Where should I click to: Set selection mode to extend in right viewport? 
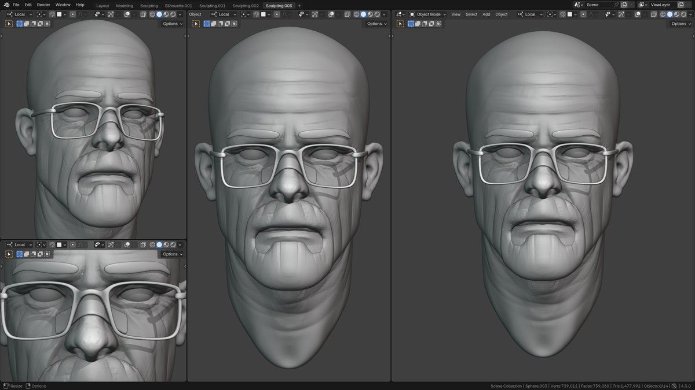[418, 24]
